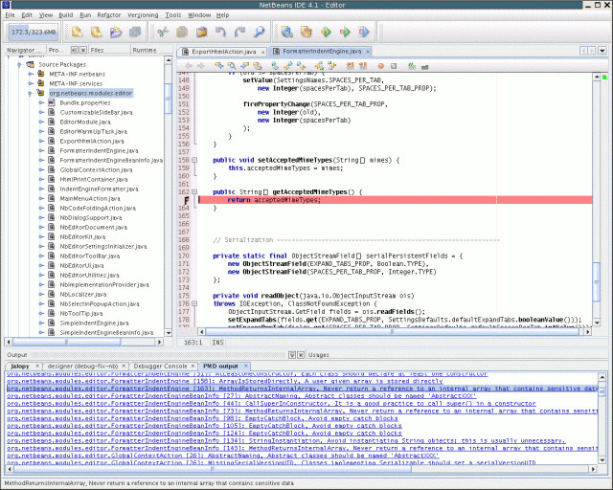Open the Refactor menu
The height and width of the screenshot is (490, 613).
pos(109,15)
